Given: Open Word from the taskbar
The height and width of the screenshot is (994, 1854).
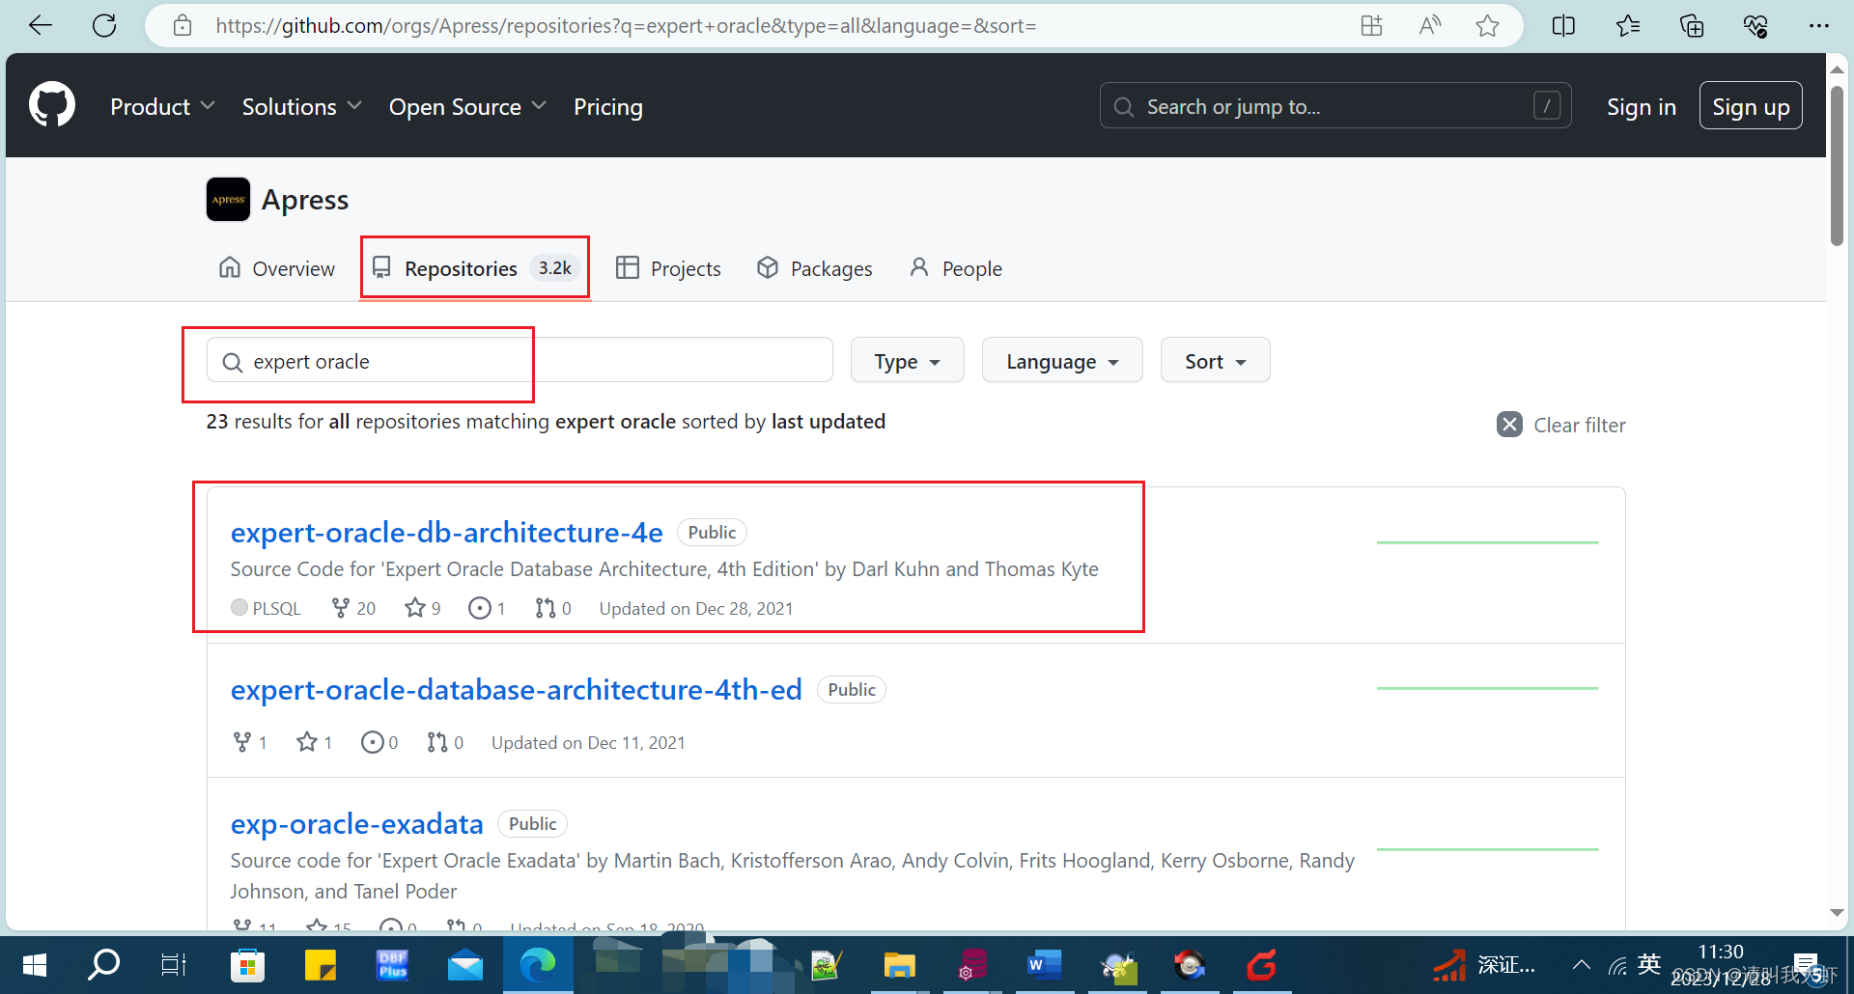Looking at the screenshot, I should click(x=1045, y=964).
